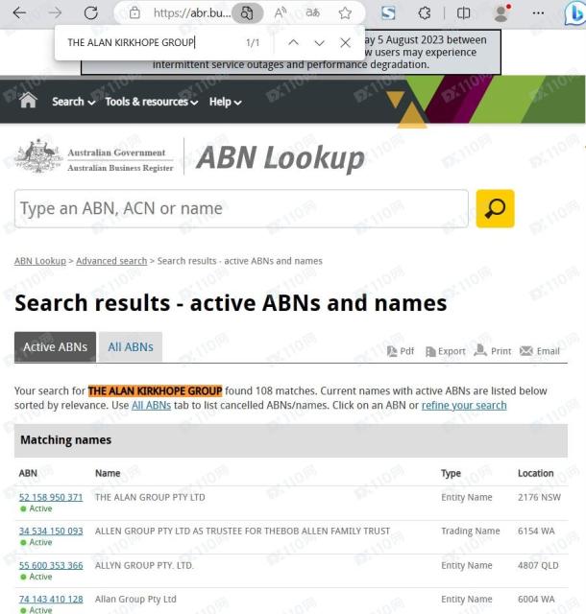
Task: Select the Active ABNs tab
Action: [x=56, y=347]
